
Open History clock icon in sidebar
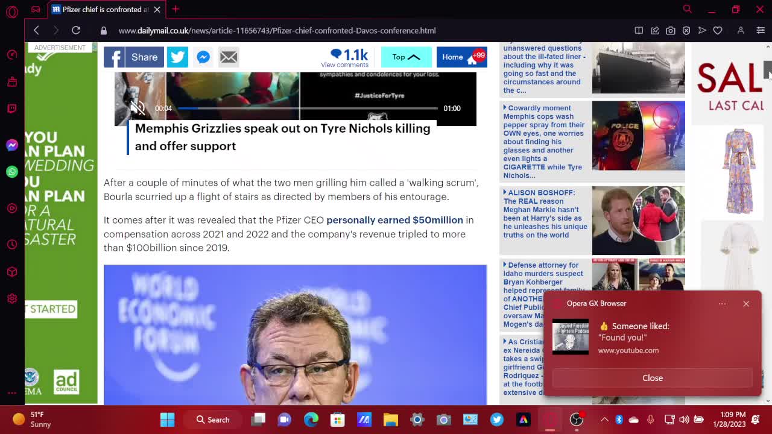pos(12,245)
